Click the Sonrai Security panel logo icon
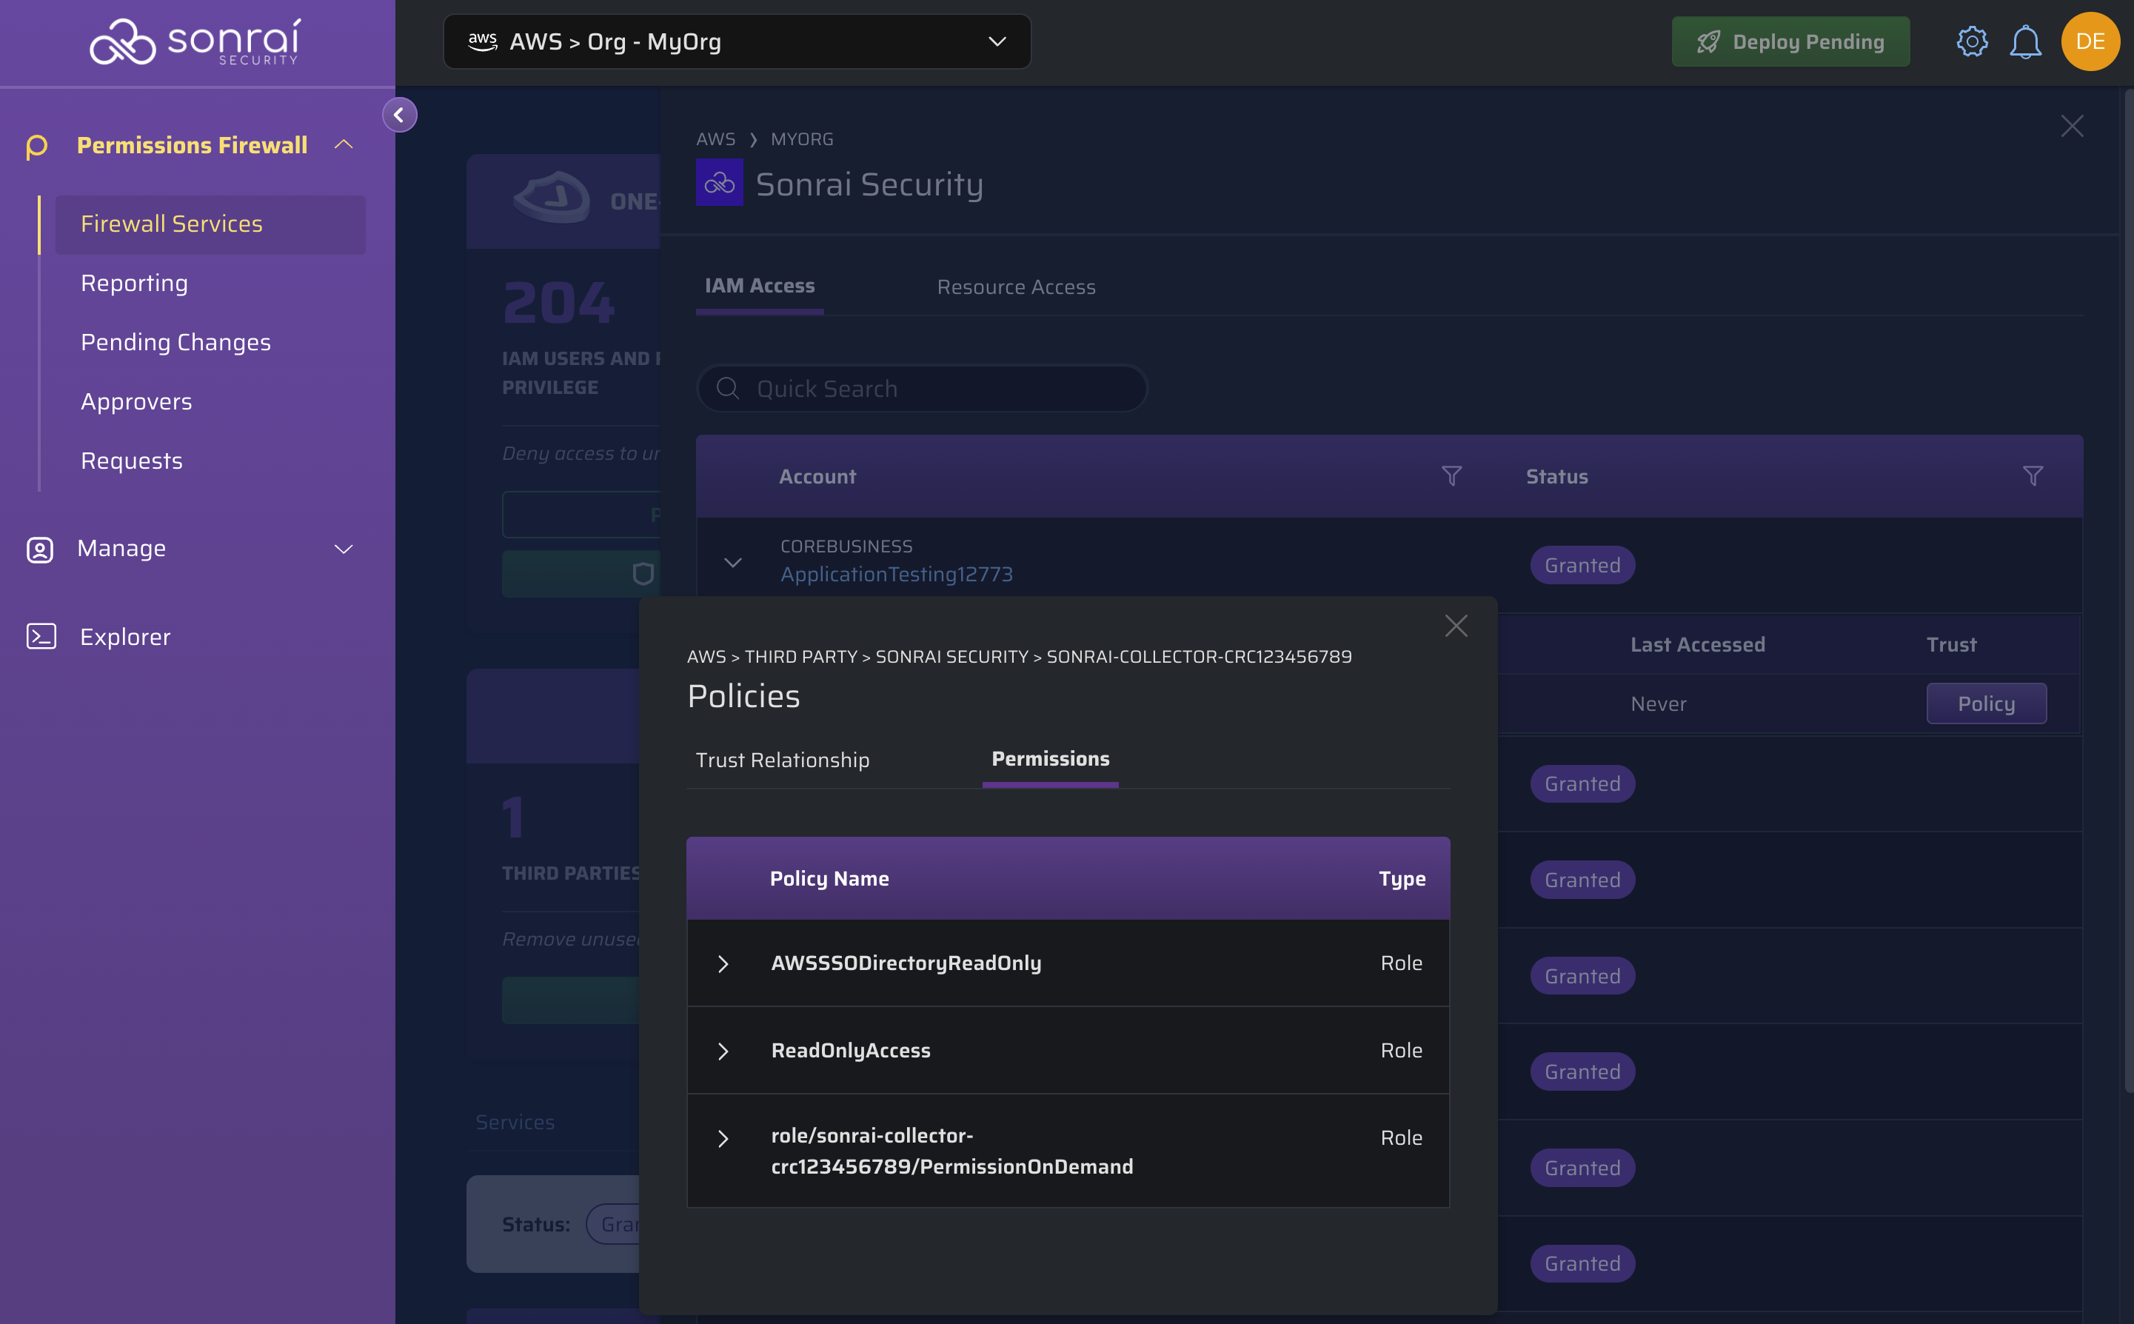Image resolution: width=2134 pixels, height=1324 pixels. pyautogui.click(x=719, y=182)
